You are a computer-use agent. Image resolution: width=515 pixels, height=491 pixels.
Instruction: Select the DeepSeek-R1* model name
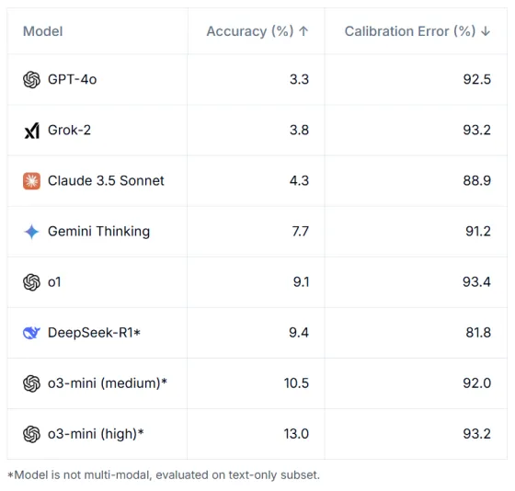[x=94, y=333]
